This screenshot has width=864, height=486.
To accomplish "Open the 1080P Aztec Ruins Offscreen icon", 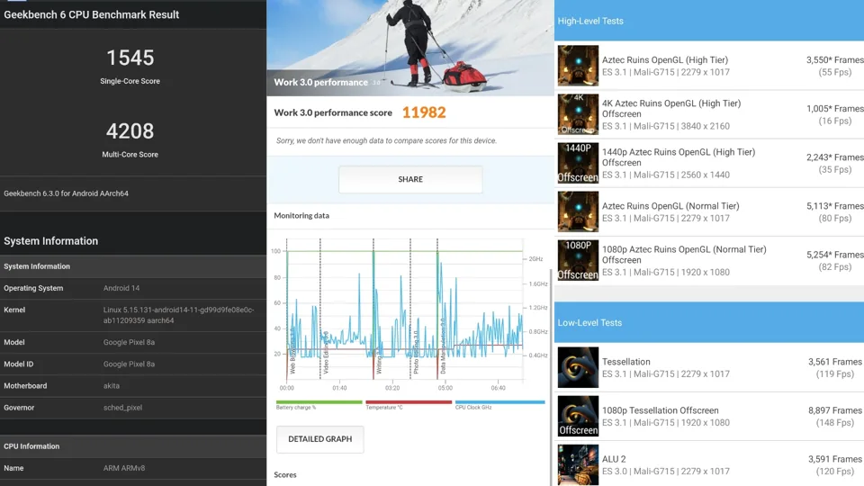I will click(578, 260).
